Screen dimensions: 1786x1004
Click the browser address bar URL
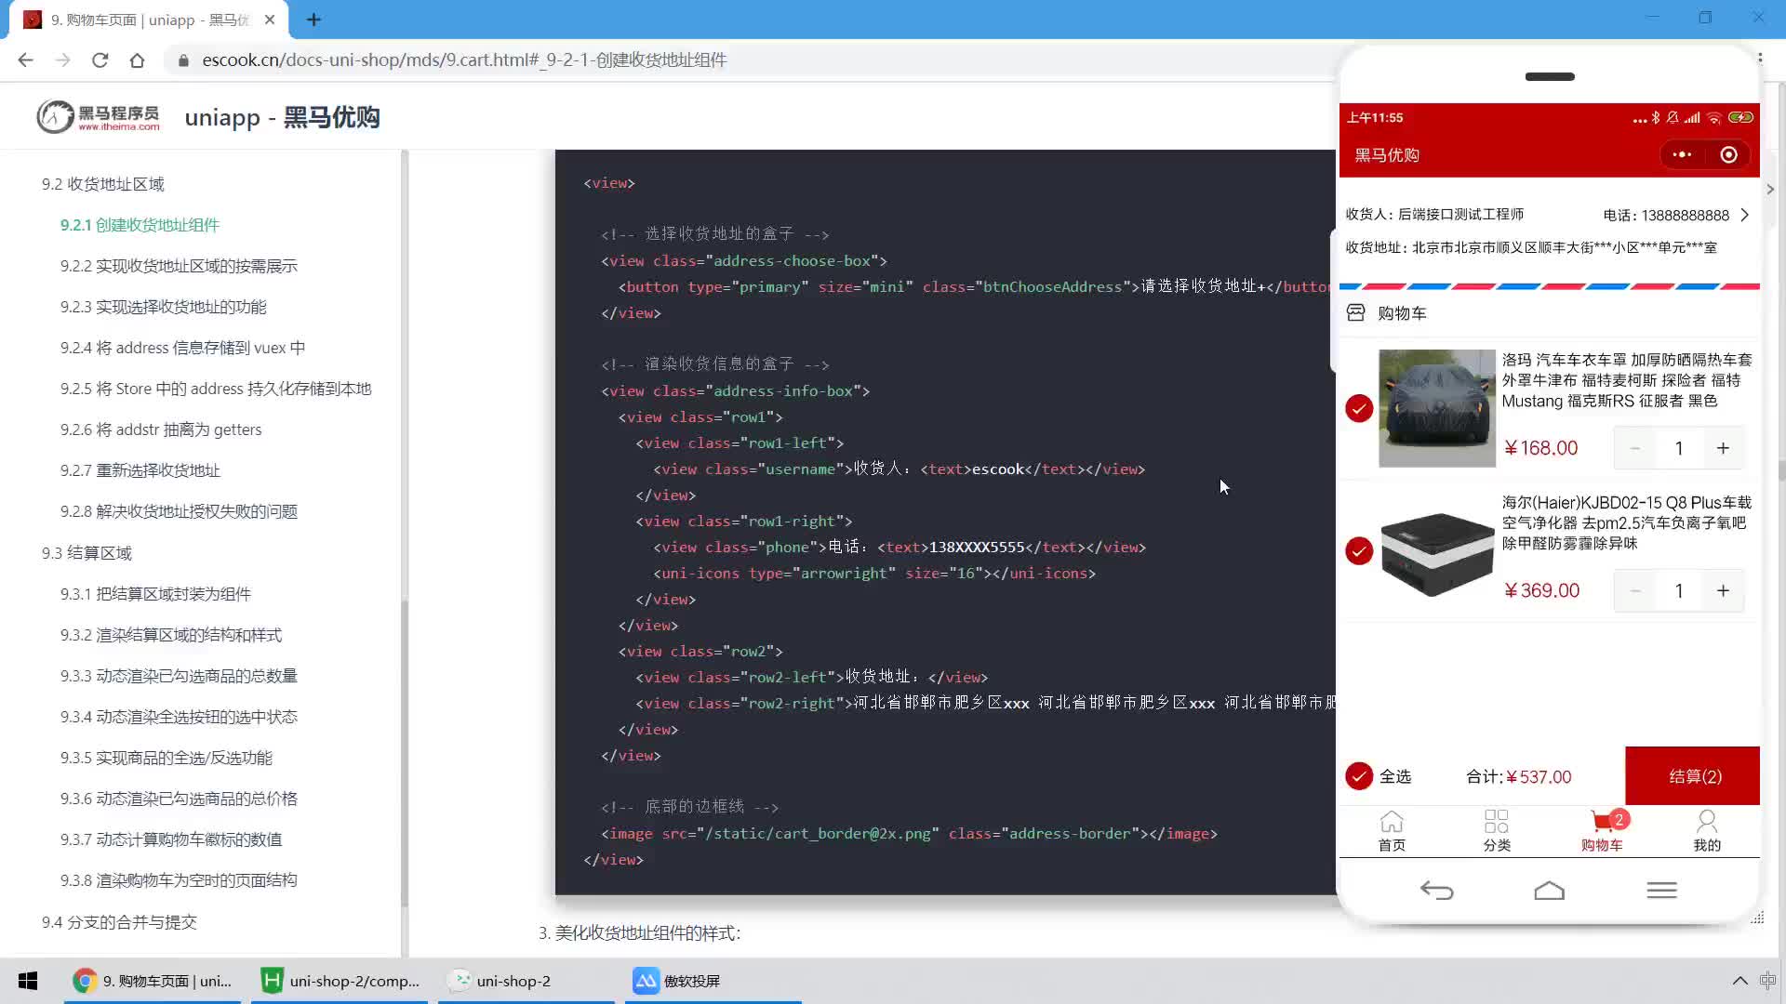[464, 59]
